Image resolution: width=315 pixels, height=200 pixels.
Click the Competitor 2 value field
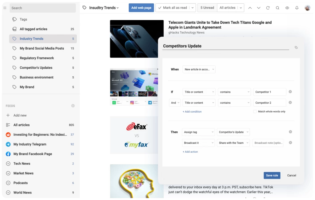tap(269, 103)
